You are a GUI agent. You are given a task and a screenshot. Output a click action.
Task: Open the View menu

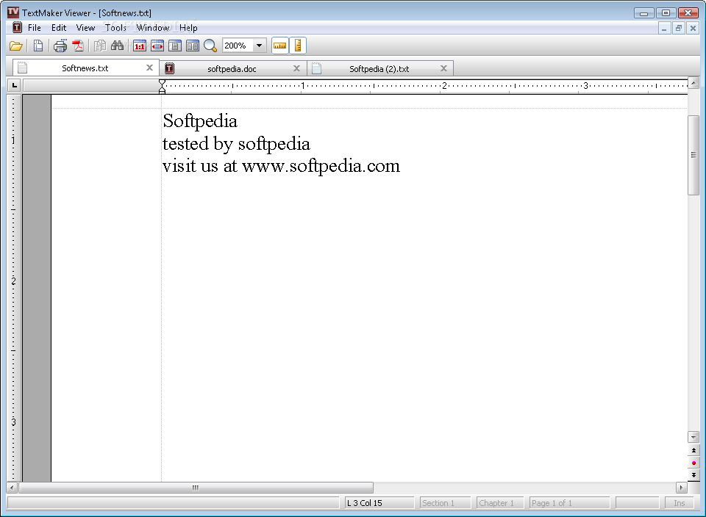tap(85, 28)
